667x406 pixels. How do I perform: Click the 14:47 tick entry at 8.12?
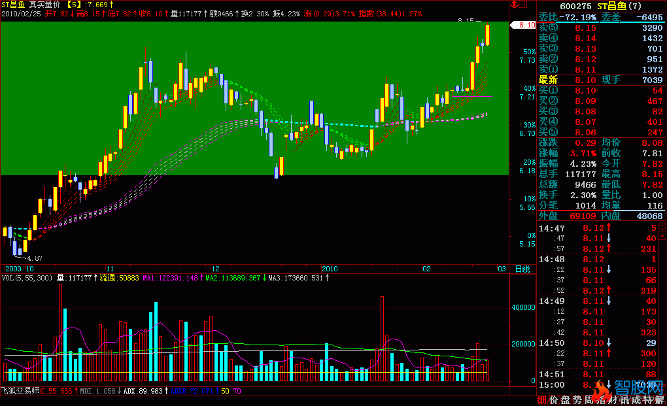coord(597,228)
